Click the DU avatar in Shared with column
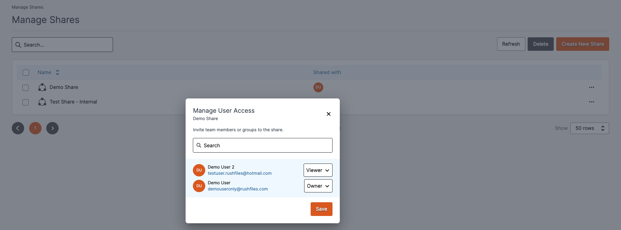Viewport: 621px width, 230px height. click(x=318, y=87)
